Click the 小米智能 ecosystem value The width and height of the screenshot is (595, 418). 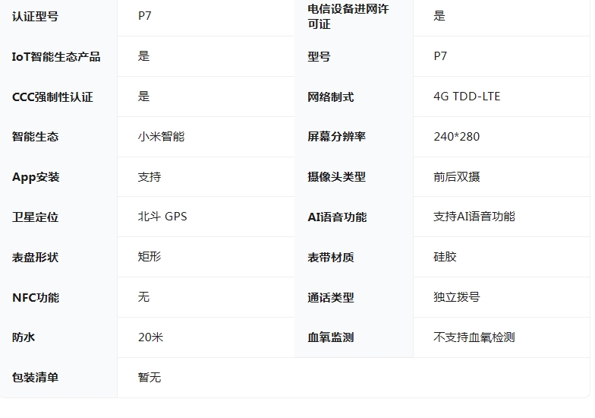(161, 137)
